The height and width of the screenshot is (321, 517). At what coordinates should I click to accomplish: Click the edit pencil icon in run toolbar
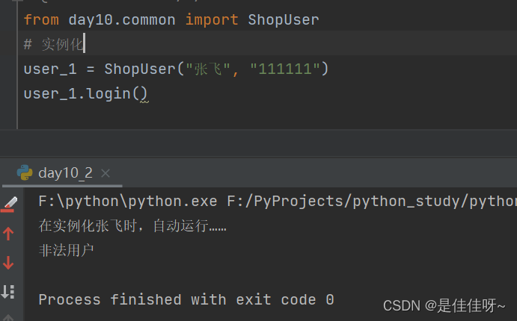pos(10,204)
